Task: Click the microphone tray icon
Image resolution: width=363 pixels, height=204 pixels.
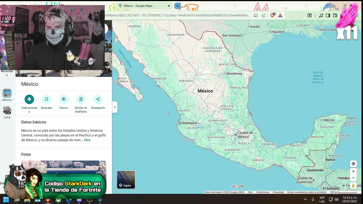Action: [313, 199]
